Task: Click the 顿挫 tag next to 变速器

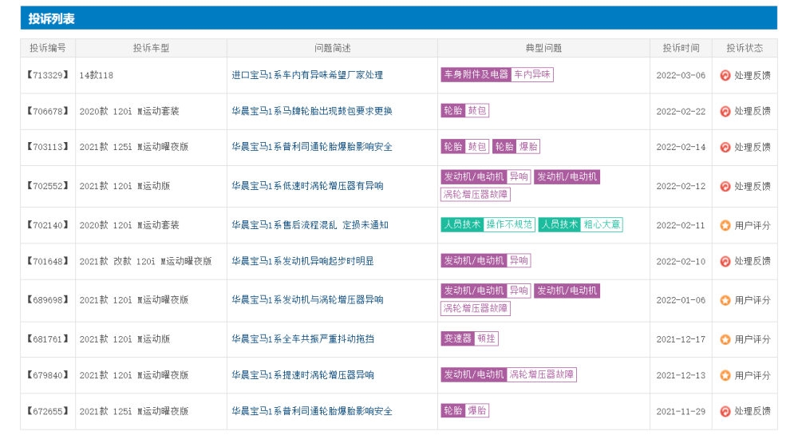Action: [486, 338]
